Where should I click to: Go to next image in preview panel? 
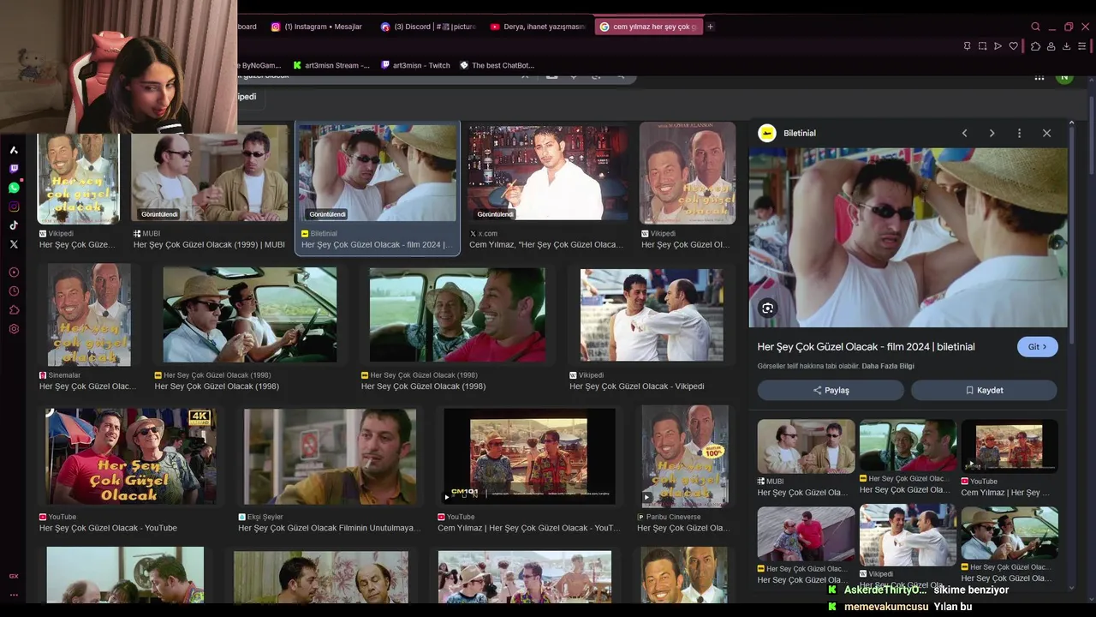tap(992, 133)
